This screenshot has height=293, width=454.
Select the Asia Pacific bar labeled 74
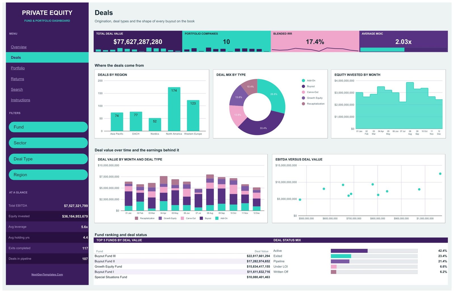pyautogui.click(x=117, y=122)
